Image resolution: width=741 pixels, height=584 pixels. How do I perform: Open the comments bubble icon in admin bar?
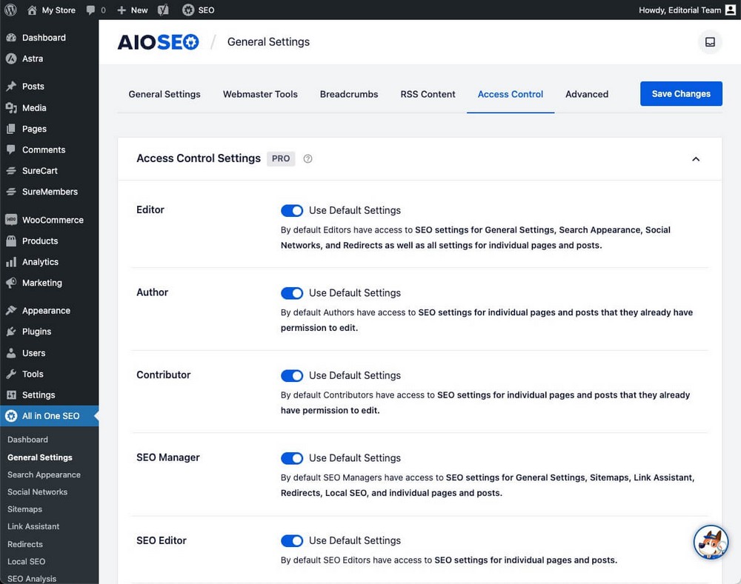click(90, 10)
